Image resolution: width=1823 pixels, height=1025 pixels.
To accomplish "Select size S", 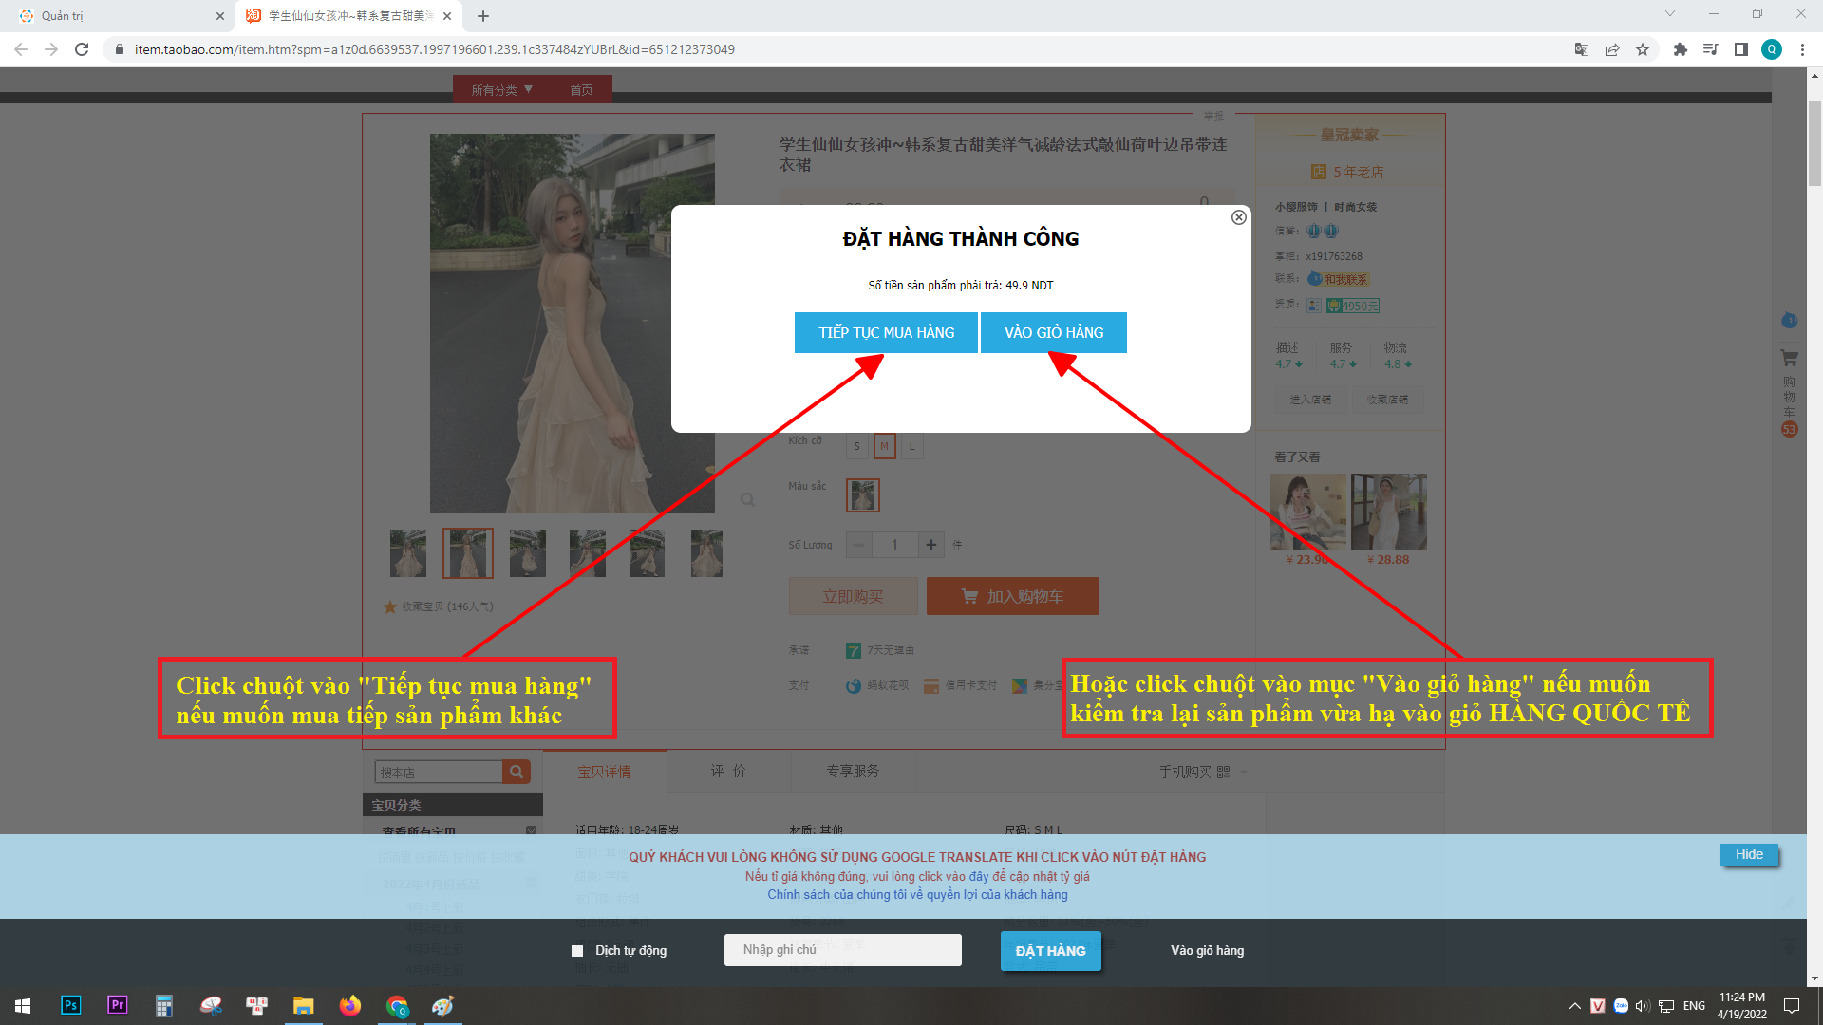I will [x=856, y=446].
